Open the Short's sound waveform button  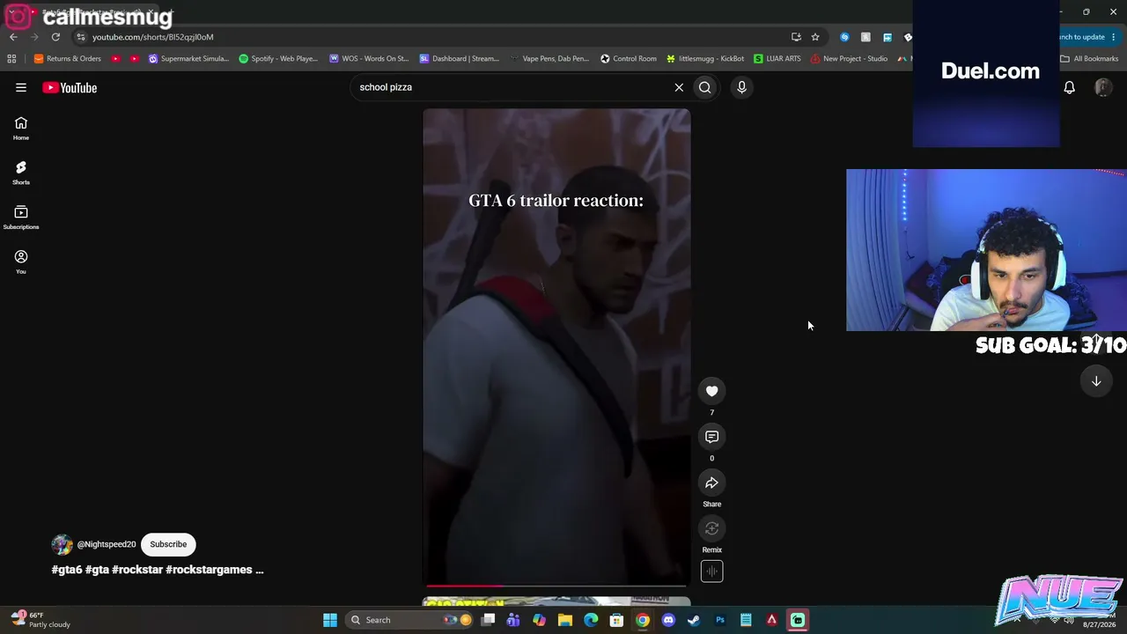(x=711, y=571)
